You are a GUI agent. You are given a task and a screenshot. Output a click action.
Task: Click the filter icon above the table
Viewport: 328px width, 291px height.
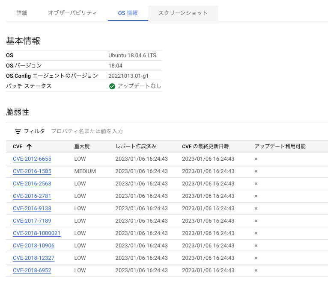coord(18,132)
